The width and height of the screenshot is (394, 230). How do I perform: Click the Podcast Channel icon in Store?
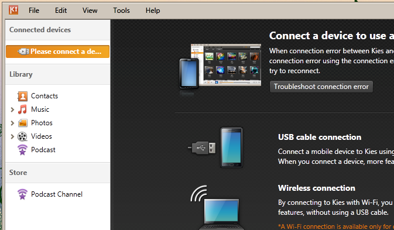click(22, 194)
